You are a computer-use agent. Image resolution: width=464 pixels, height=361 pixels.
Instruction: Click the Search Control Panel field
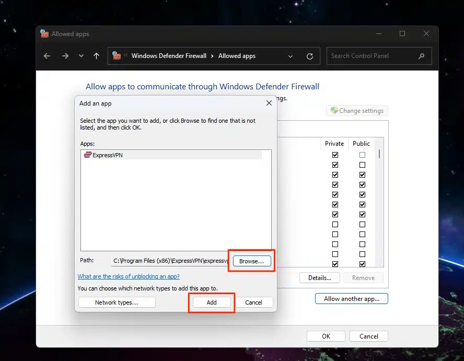[x=379, y=56]
